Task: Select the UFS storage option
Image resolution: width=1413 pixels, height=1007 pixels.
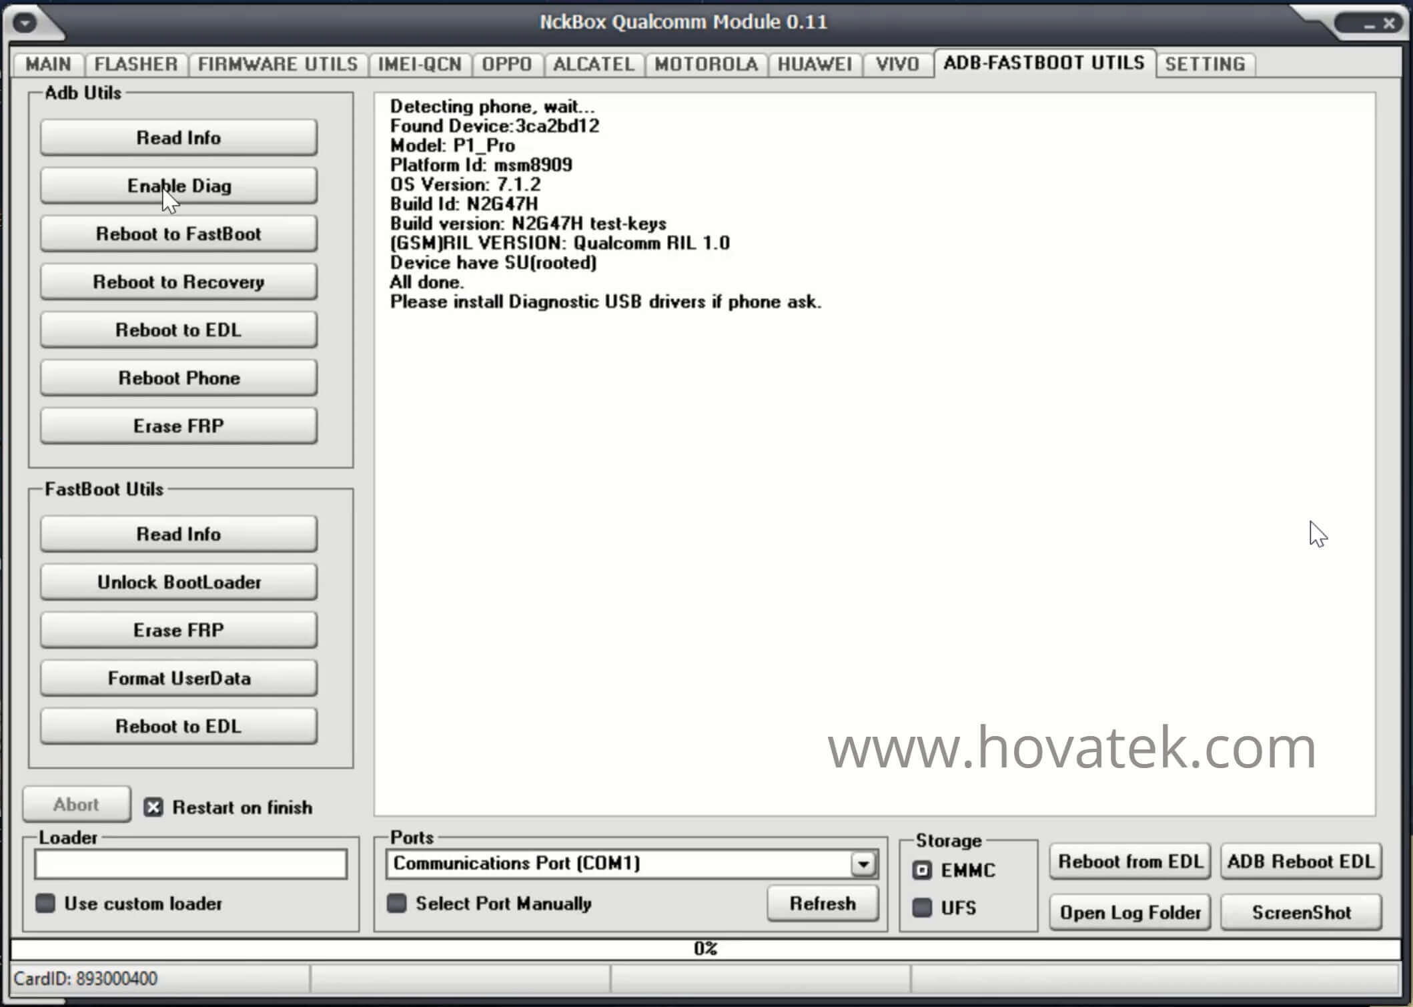Action: (x=922, y=908)
